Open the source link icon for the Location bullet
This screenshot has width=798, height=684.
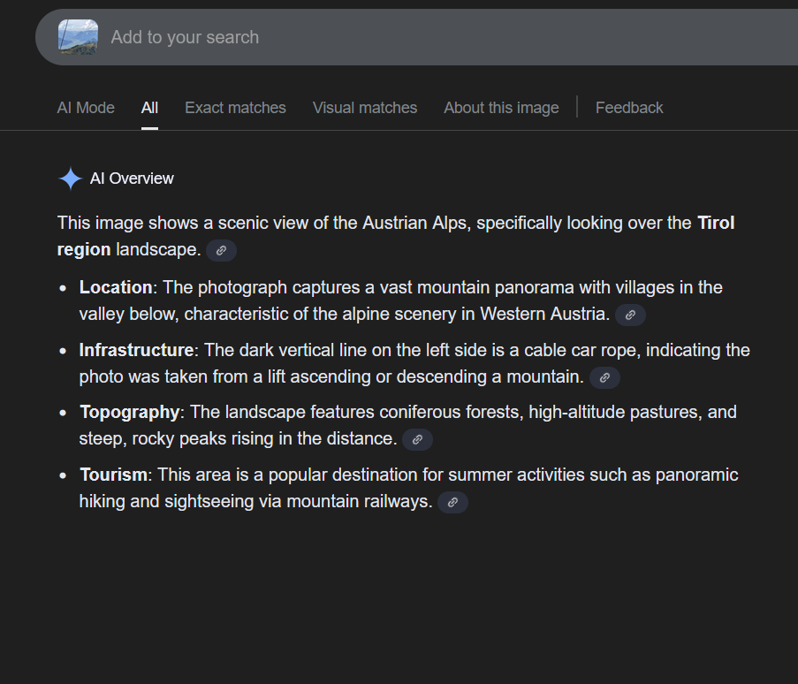630,315
